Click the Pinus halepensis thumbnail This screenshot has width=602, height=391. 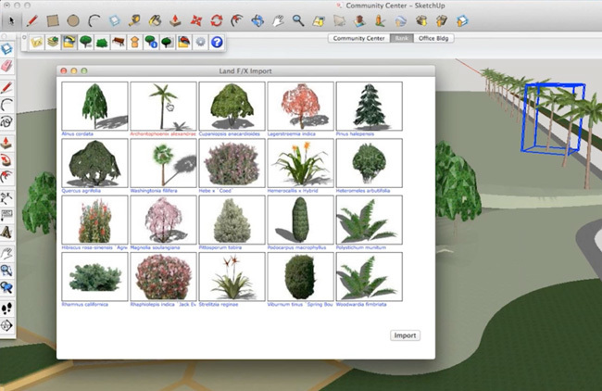(x=369, y=105)
